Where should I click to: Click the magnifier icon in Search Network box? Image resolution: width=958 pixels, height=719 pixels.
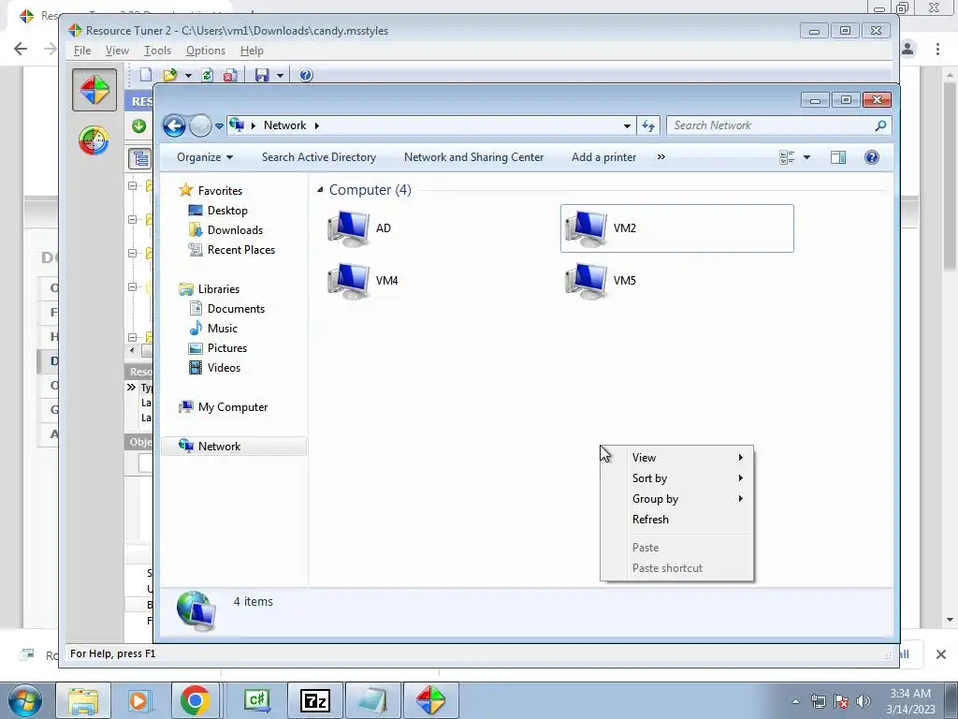(x=880, y=125)
